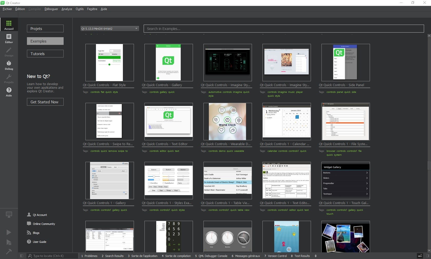This screenshot has height=259, width=431.
Task: Open the kit selector monitor icon
Action: tap(9, 215)
